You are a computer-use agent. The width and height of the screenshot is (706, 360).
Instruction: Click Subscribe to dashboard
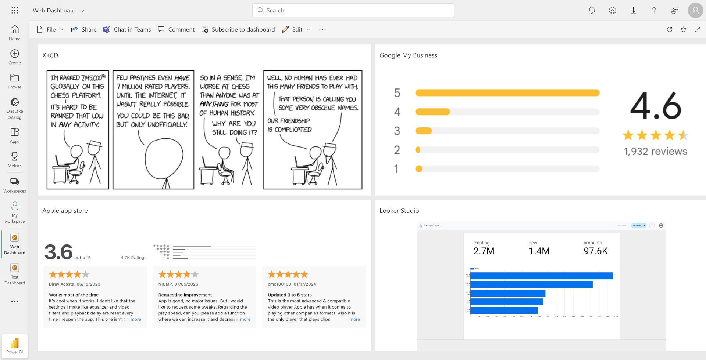[238, 29]
